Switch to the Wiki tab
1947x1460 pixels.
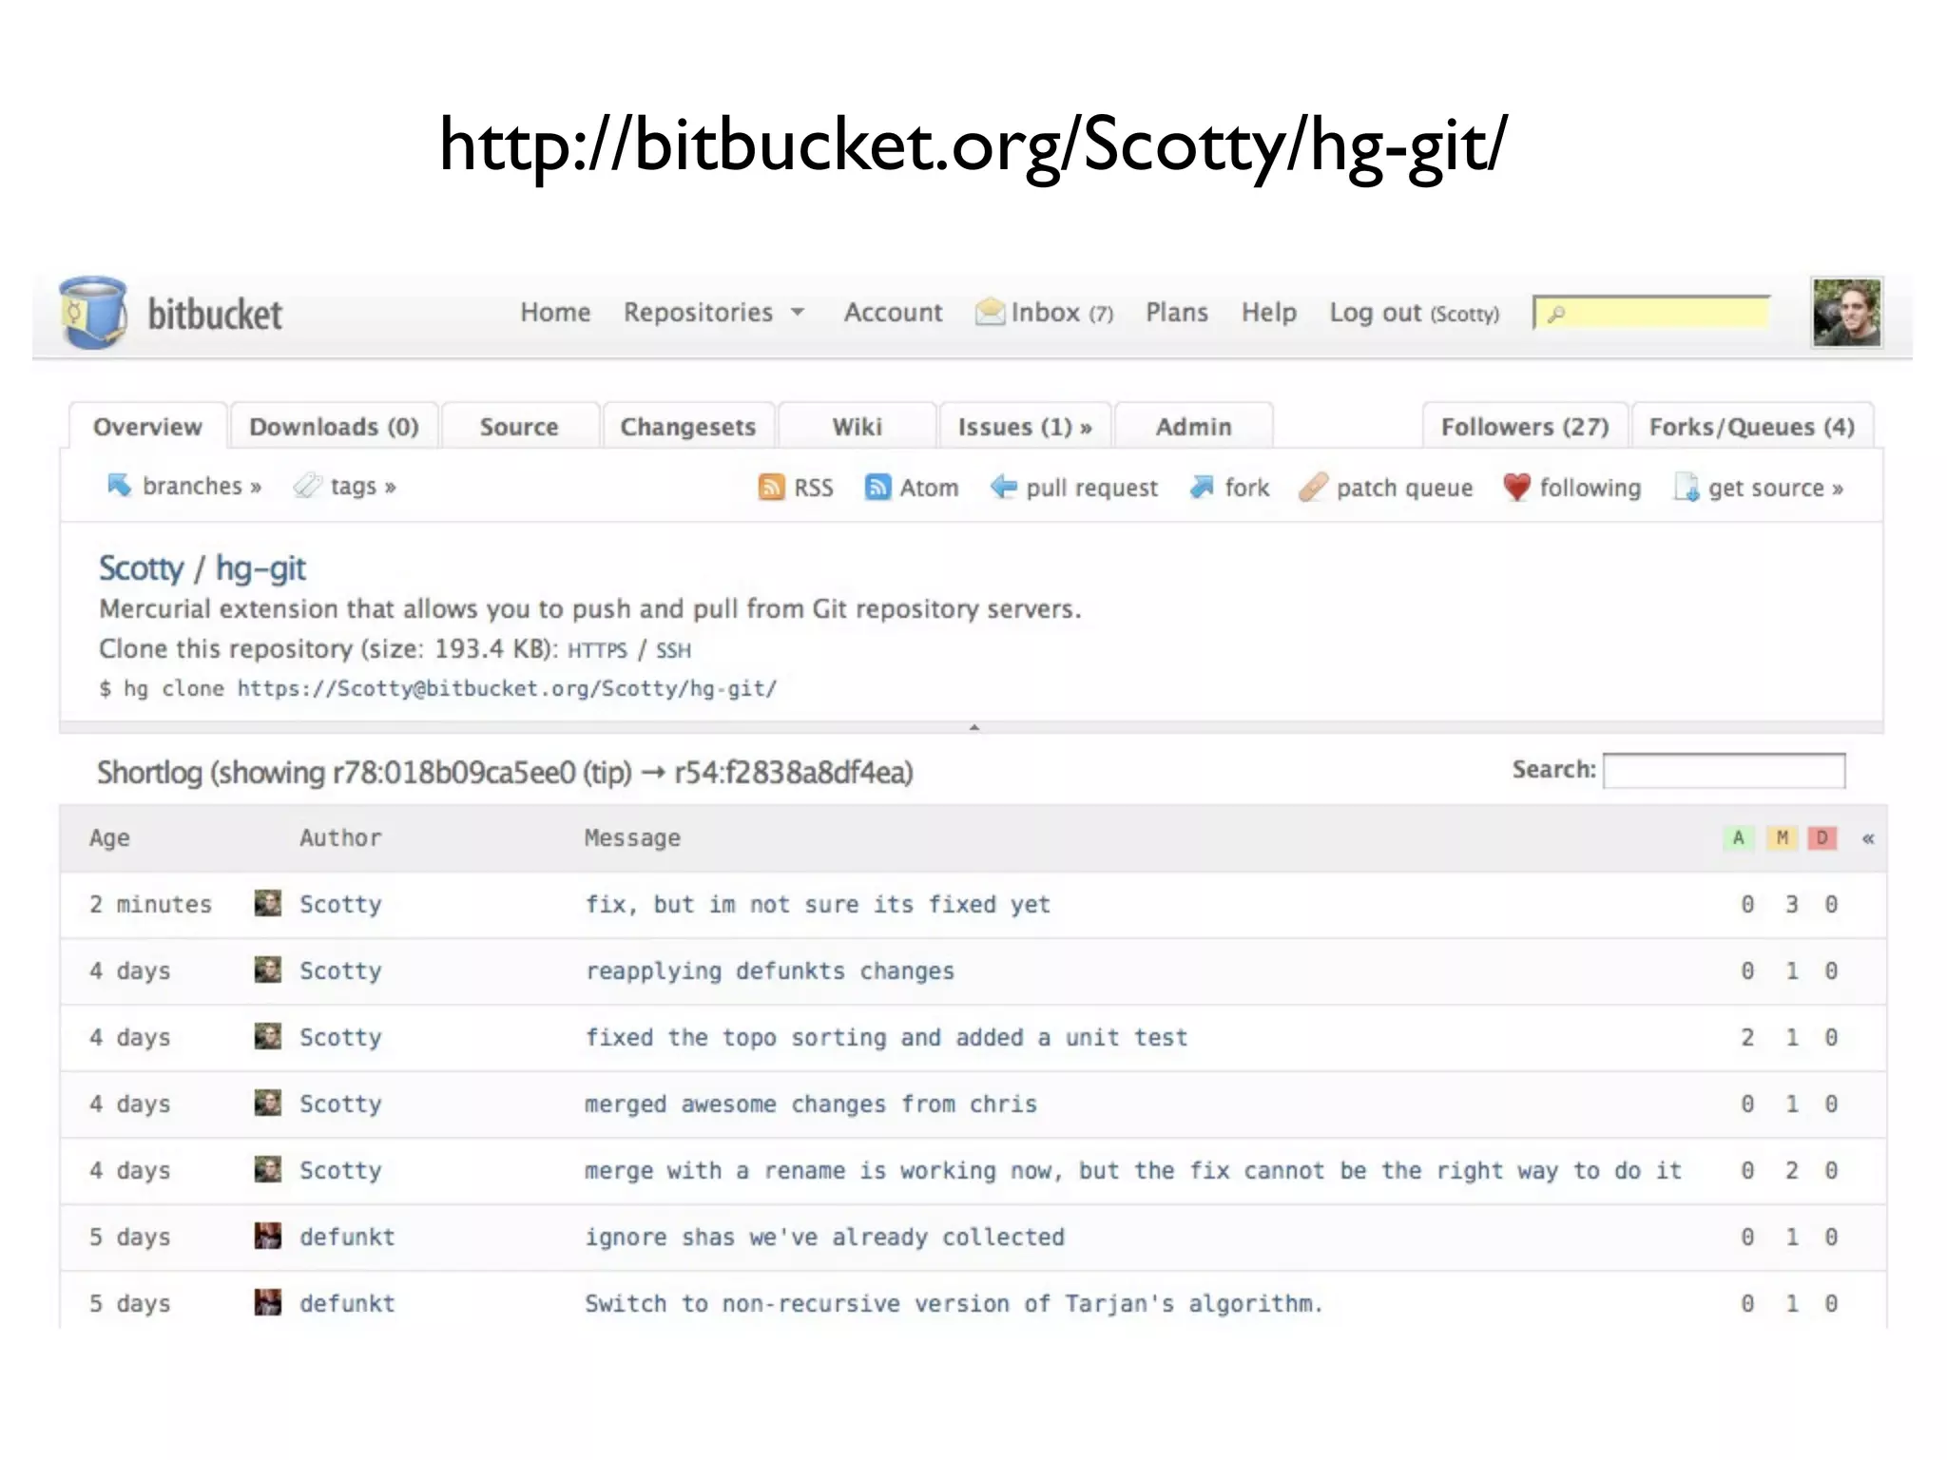(x=858, y=427)
